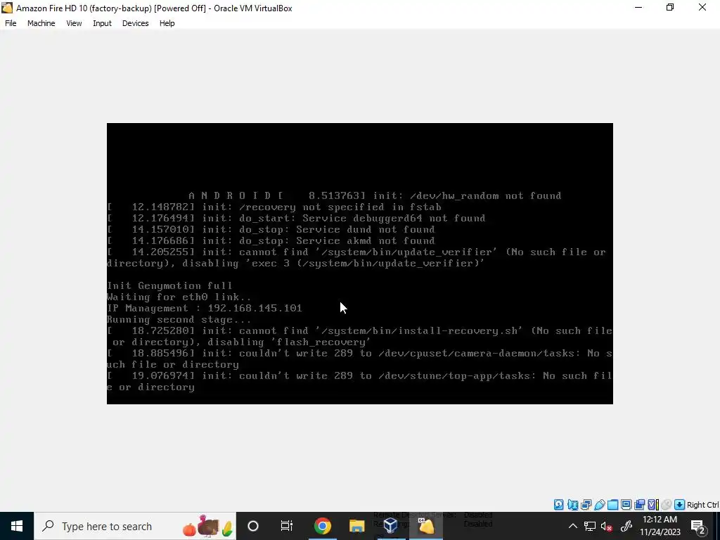The width and height of the screenshot is (720, 540).
Task: Click the running VM taskbar icon
Action: pos(425,526)
